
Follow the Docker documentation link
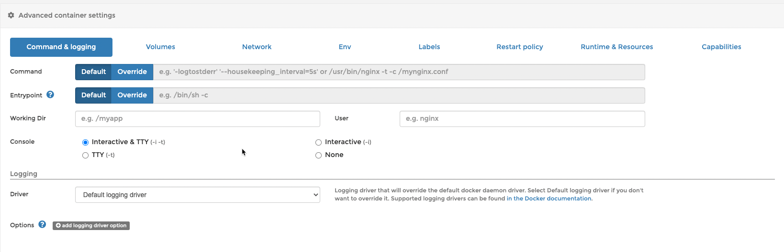click(x=549, y=199)
